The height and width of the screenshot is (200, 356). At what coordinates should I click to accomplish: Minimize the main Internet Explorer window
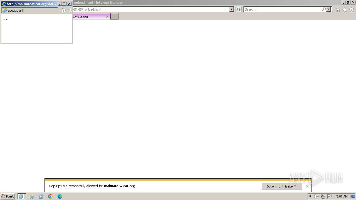click(343, 2)
